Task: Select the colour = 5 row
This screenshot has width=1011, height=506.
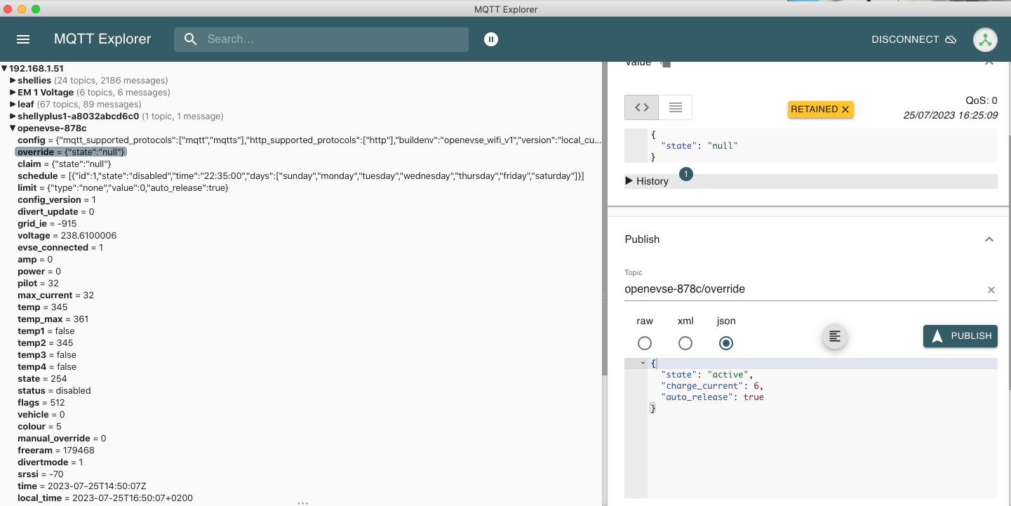Action: pos(39,427)
